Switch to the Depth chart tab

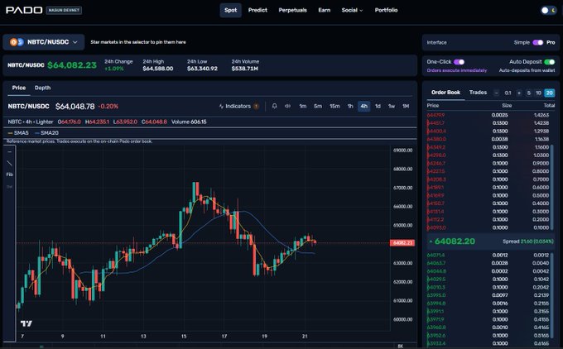pos(42,88)
